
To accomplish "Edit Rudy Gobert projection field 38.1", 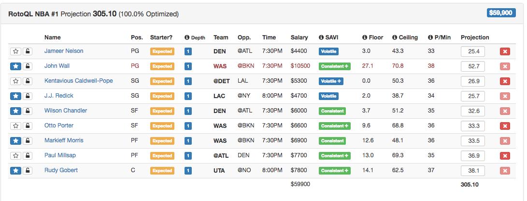I will click(472, 171).
